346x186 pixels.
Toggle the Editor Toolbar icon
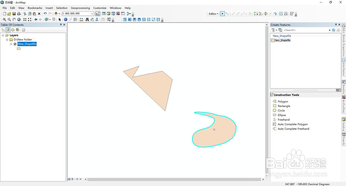tap(98, 14)
